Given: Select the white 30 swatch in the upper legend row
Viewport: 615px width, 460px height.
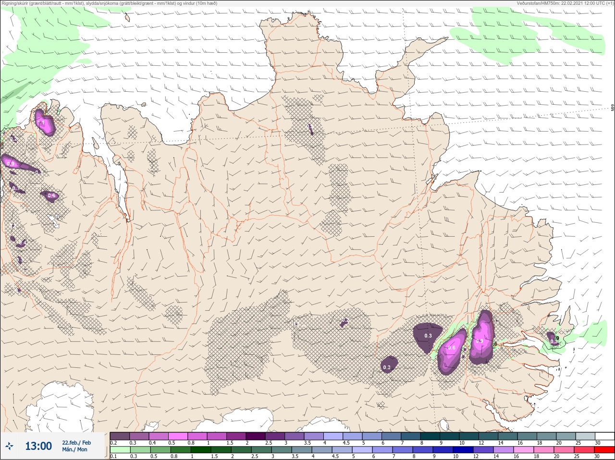Looking at the screenshot, I should coord(604,436).
